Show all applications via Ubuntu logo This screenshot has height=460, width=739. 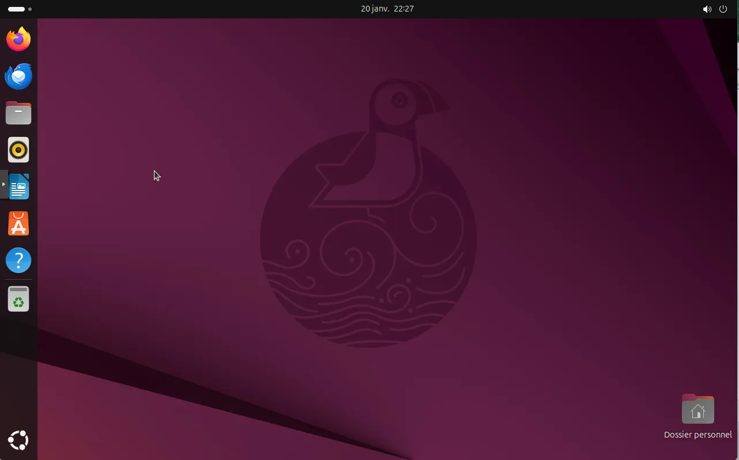tap(18, 440)
